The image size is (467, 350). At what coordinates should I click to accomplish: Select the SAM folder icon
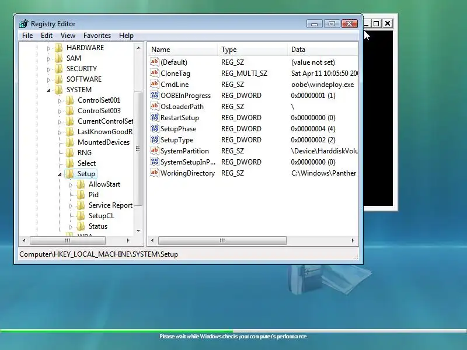pos(59,58)
